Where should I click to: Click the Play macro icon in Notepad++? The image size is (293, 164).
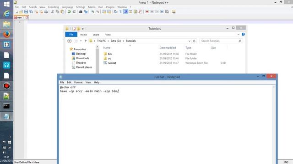tap(157, 12)
